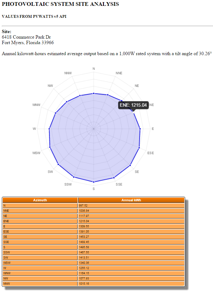Select the 1495.58 kWh table cell

(x=83, y=247)
